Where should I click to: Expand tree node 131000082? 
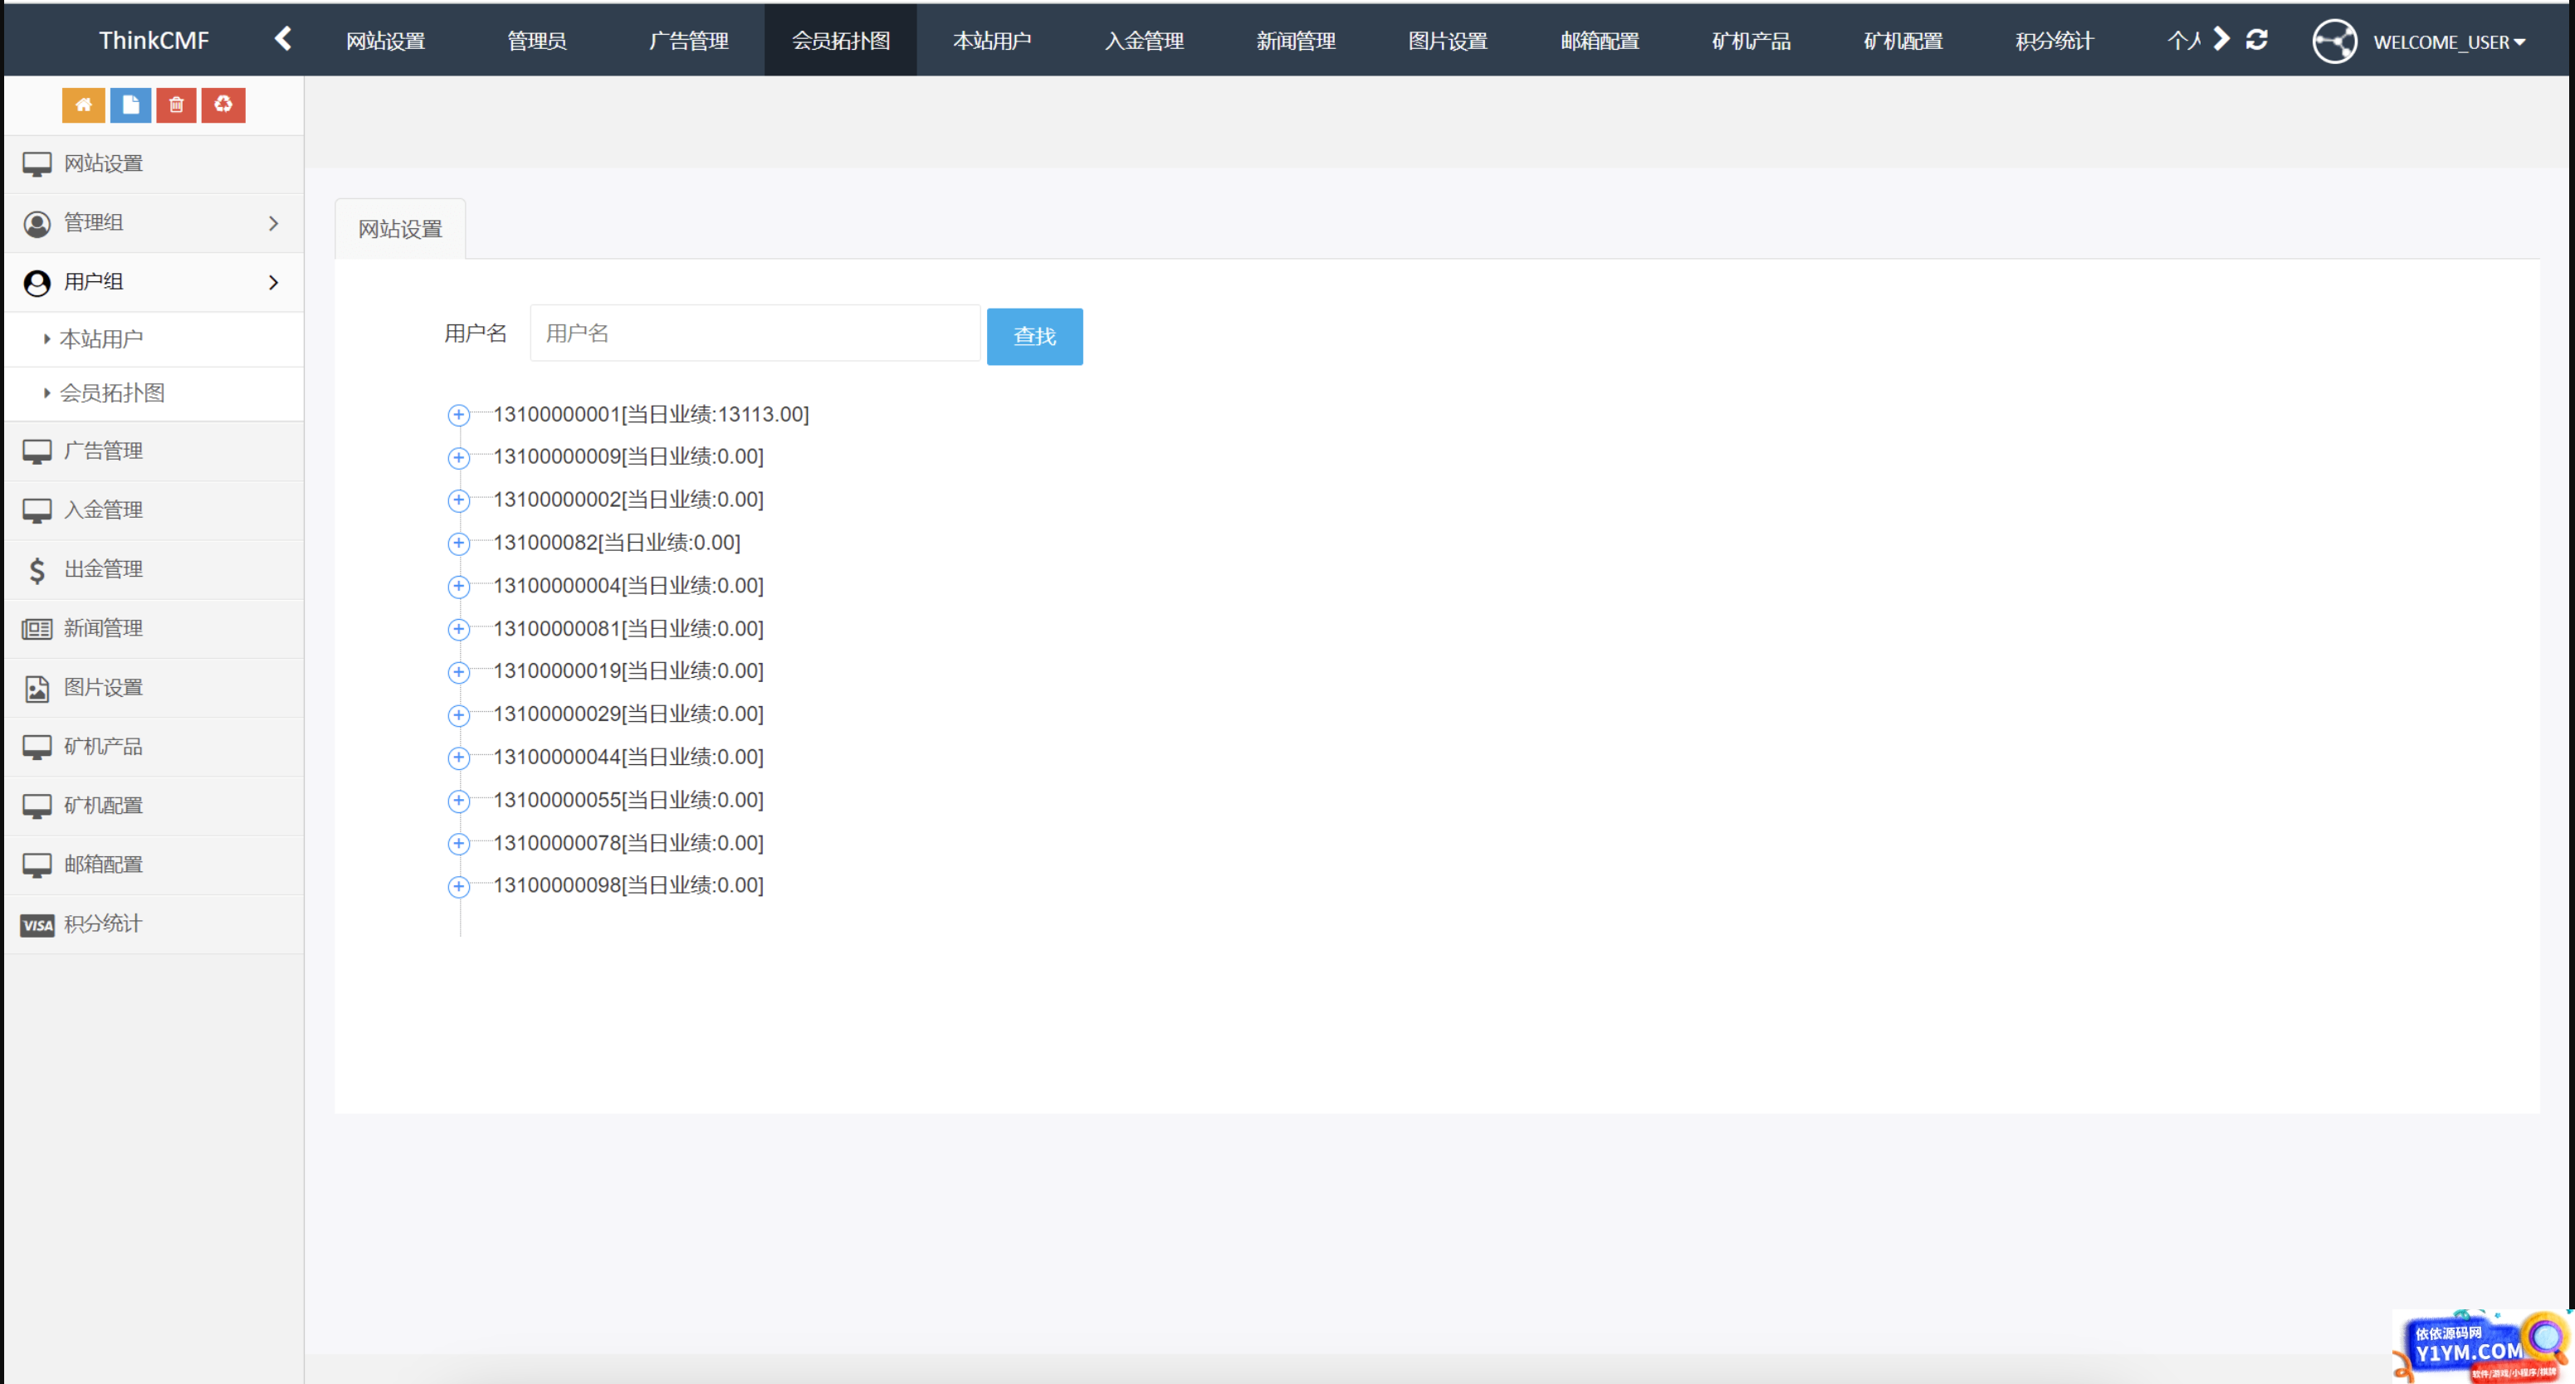point(459,543)
